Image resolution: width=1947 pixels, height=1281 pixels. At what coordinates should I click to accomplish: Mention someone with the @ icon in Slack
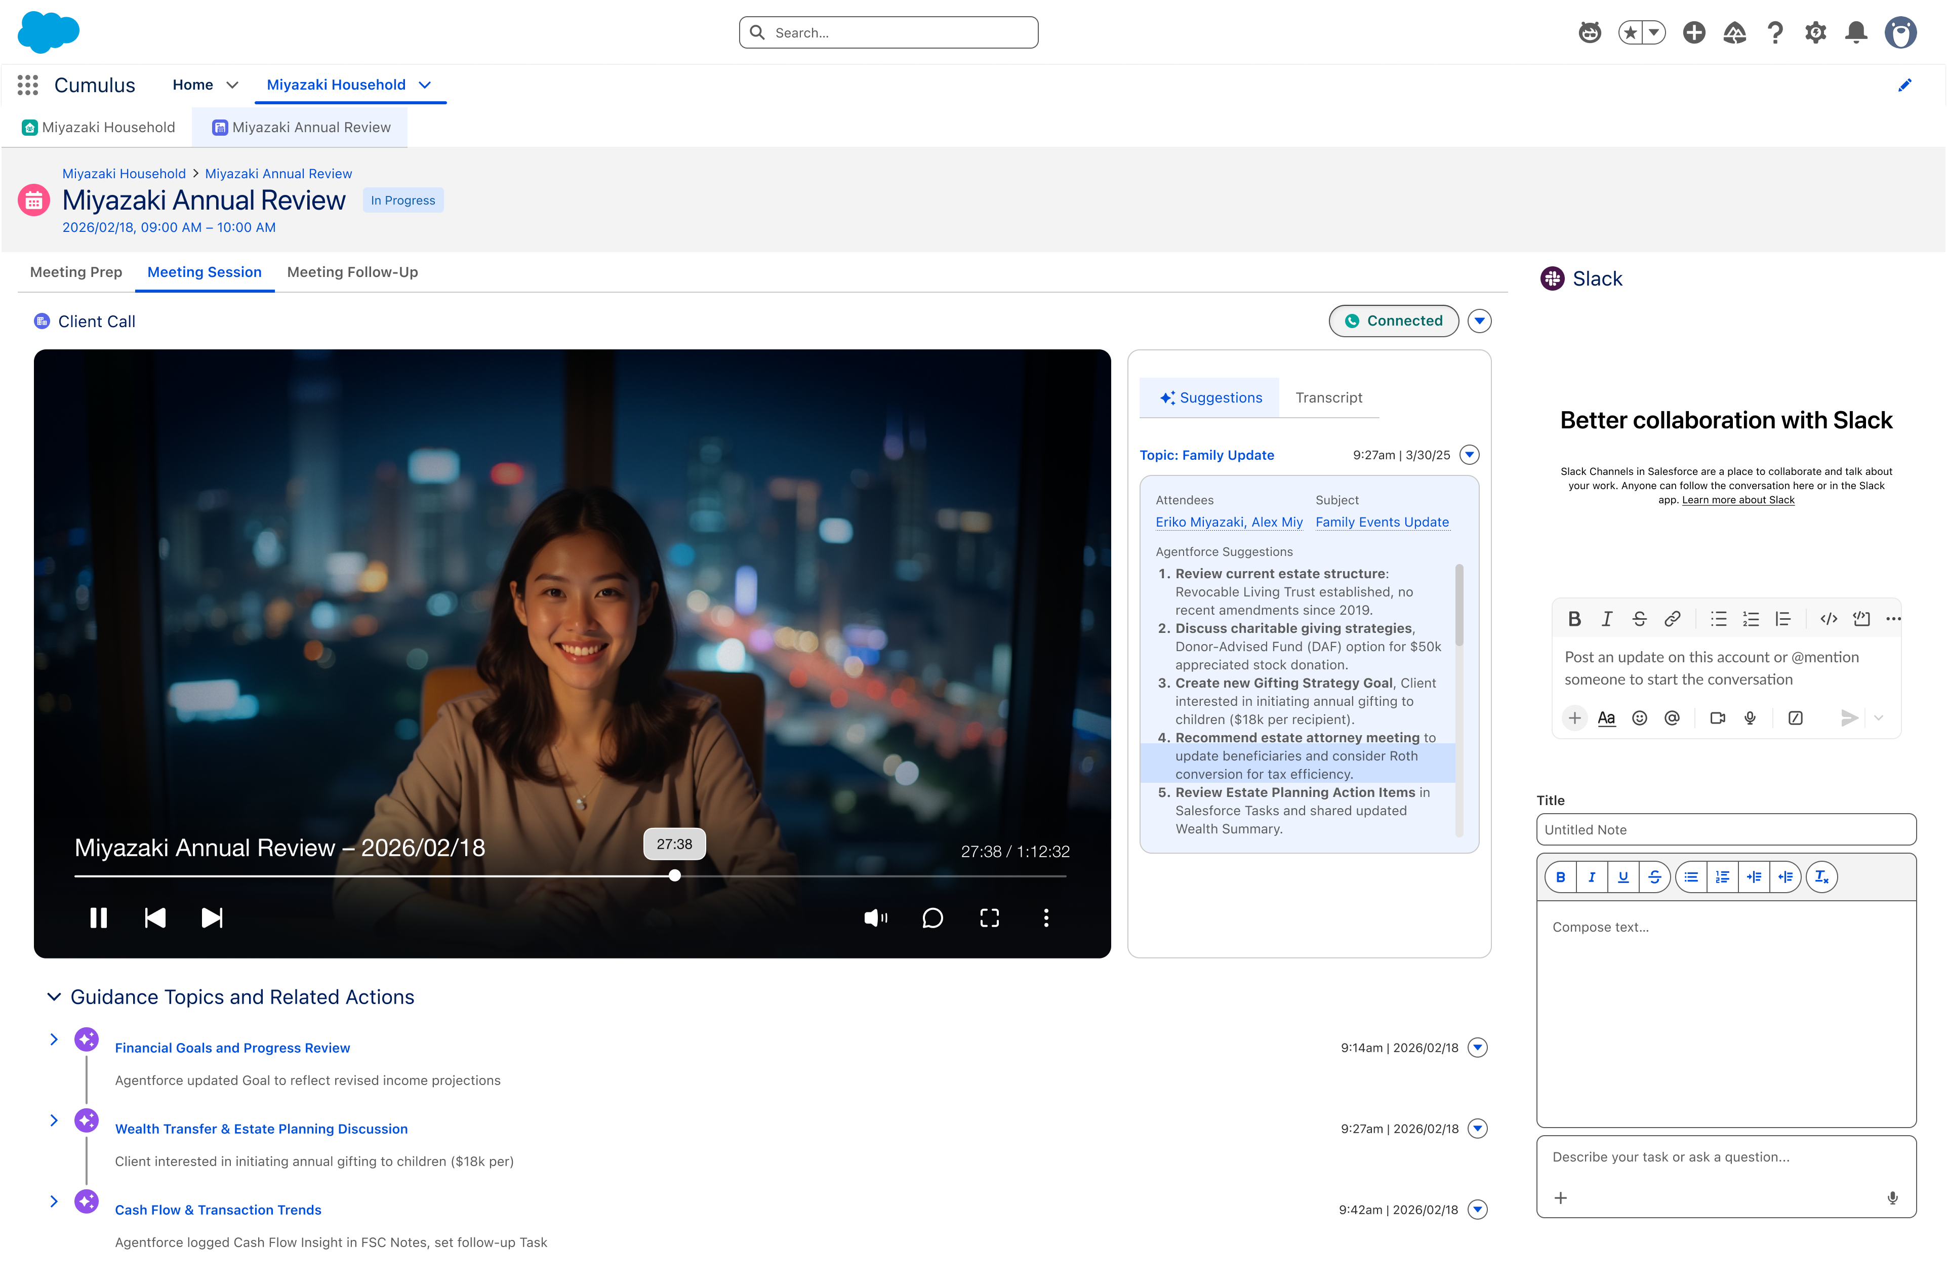[1671, 717]
